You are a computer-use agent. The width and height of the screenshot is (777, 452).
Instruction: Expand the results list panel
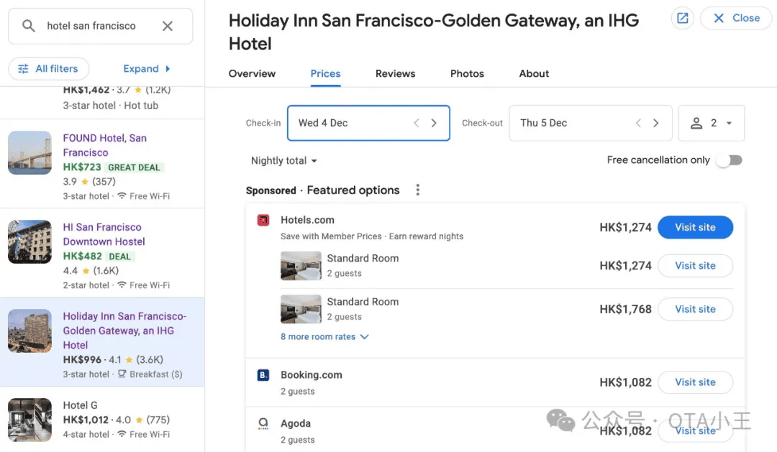point(147,68)
